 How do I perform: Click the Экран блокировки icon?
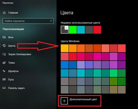[4, 54]
